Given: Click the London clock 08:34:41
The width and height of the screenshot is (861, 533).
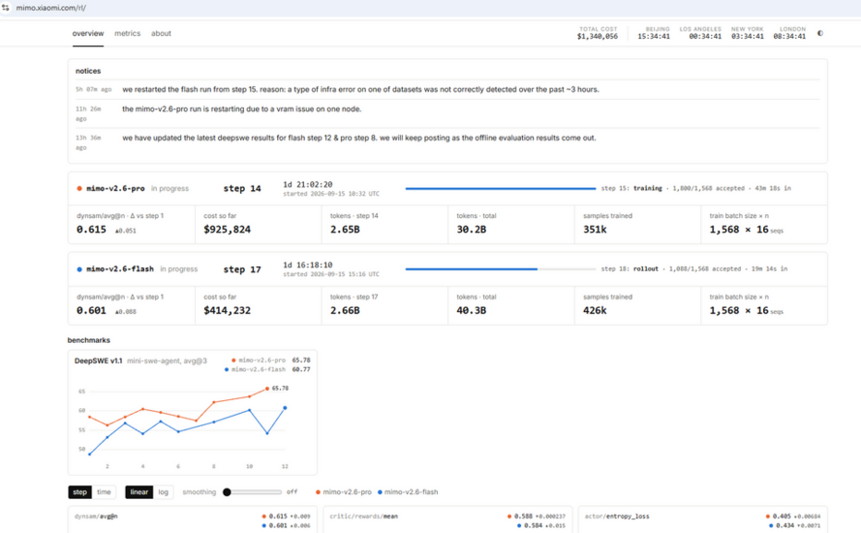Looking at the screenshot, I should (x=789, y=36).
